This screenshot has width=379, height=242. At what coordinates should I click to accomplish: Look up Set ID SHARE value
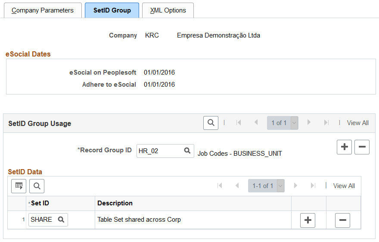[61, 220]
